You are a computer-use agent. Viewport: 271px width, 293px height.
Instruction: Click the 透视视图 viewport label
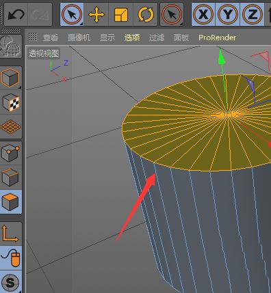44,53
